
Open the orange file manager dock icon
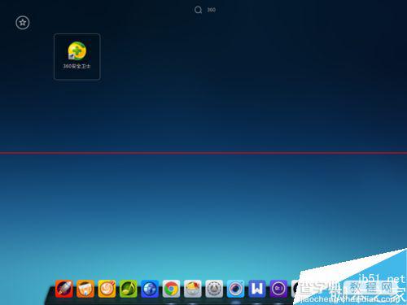[85, 289]
